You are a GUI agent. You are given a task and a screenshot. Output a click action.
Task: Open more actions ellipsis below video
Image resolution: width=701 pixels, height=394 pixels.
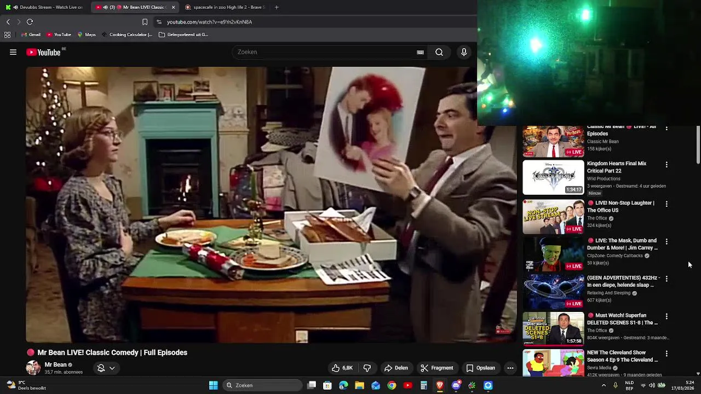click(510, 368)
